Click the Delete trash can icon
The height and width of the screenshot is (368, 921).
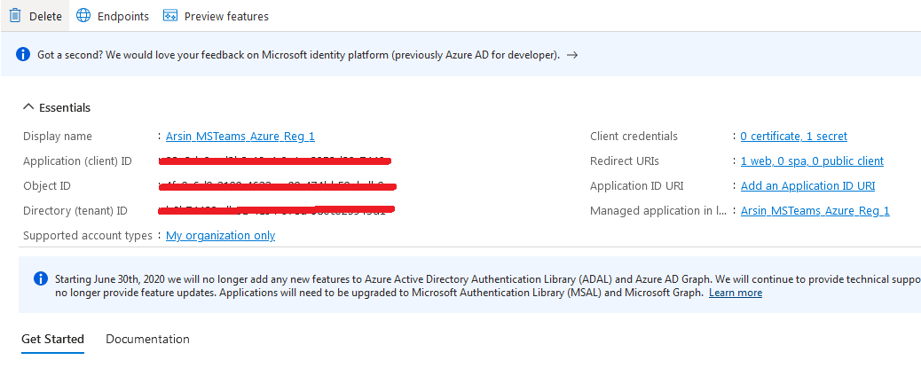(x=15, y=16)
